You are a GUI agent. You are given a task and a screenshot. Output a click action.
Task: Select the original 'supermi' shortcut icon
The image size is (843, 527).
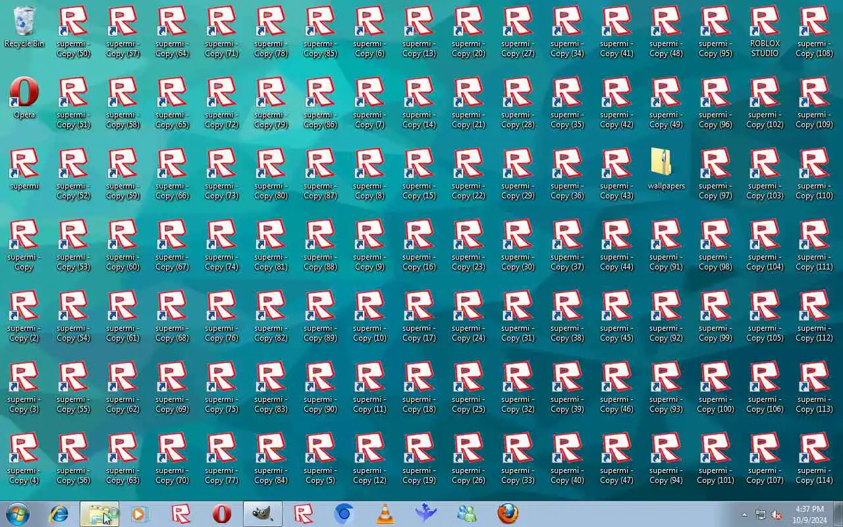point(24,169)
